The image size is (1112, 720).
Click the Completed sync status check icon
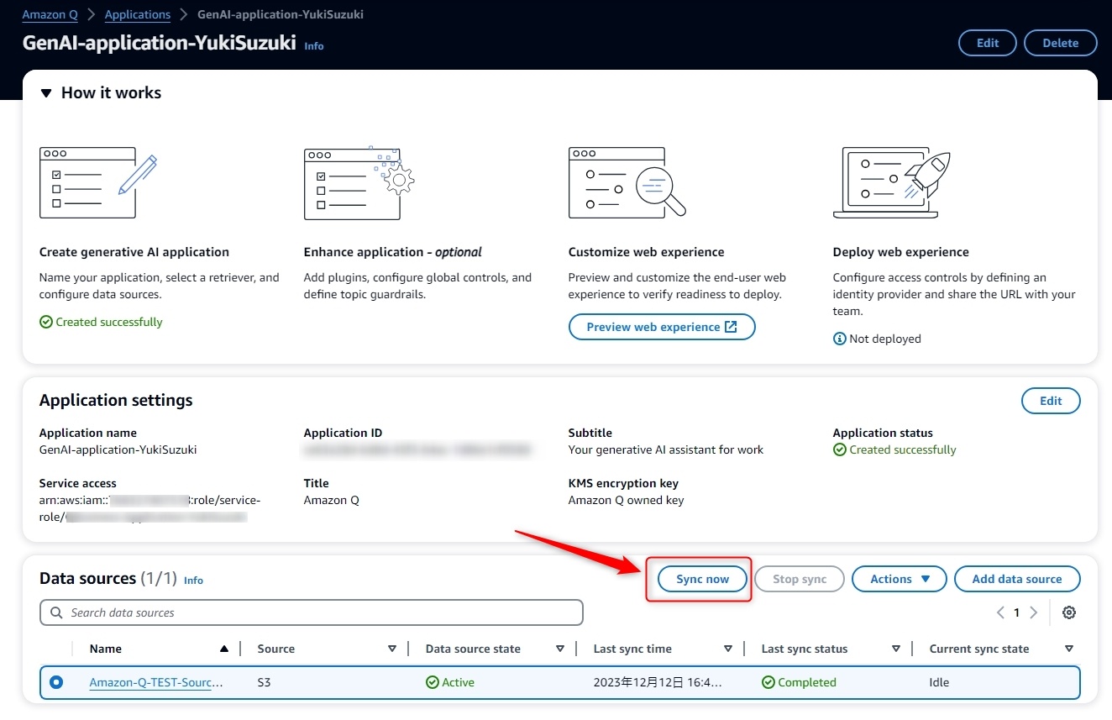tap(768, 682)
